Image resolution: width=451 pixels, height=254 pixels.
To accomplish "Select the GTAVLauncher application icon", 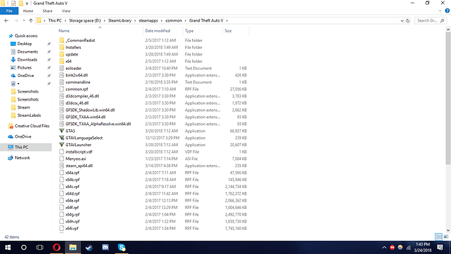I will coord(61,145).
